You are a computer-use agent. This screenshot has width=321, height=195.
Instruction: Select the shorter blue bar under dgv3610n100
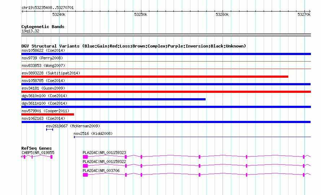tap(113, 99)
